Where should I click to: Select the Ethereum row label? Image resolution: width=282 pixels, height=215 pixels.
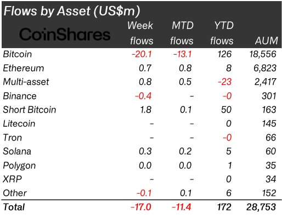tap(24, 68)
